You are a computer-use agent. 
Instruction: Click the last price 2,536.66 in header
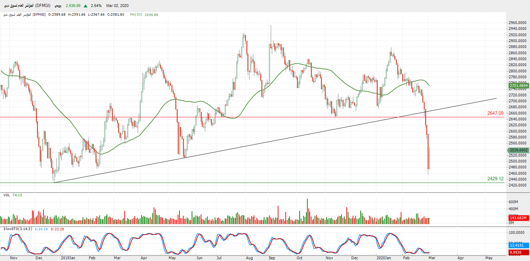click(73, 6)
